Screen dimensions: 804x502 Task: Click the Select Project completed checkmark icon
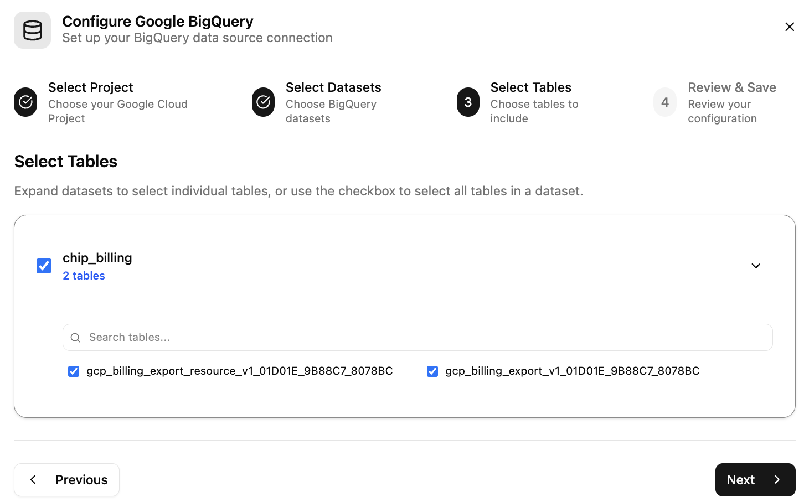[x=25, y=102]
